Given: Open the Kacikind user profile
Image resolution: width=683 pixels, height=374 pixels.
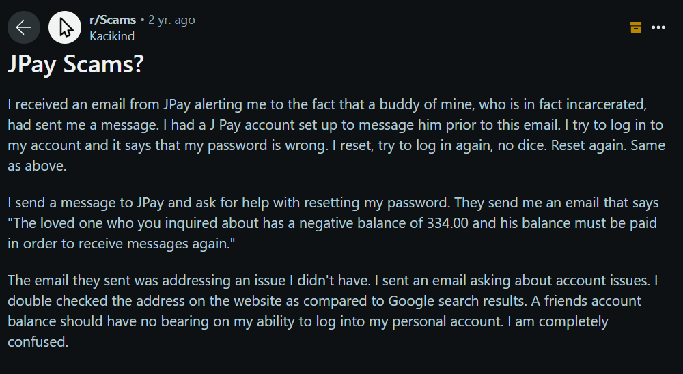Looking at the screenshot, I should tap(112, 36).
